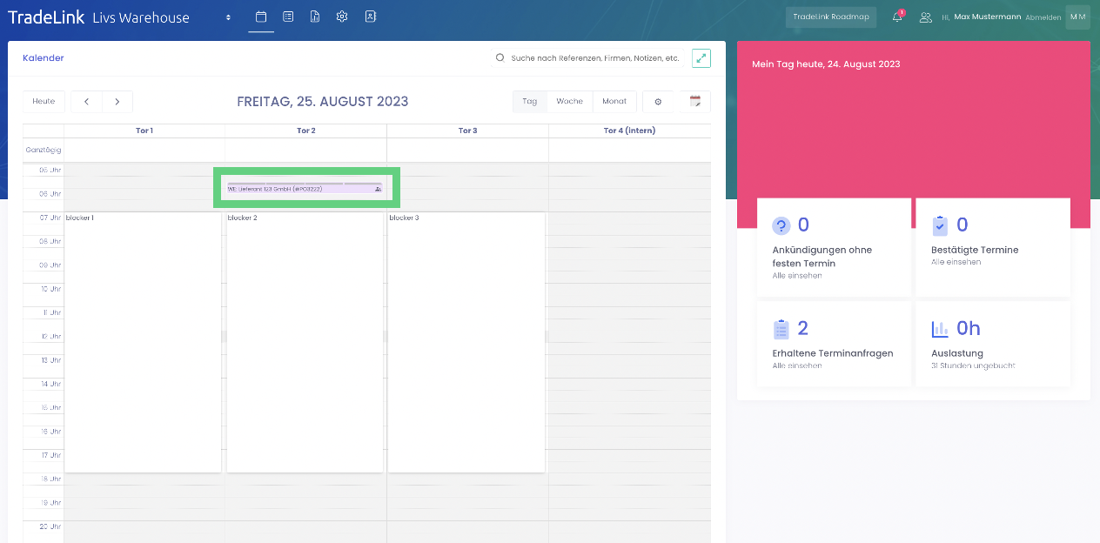Open the list view icon in top navigation
The height and width of the screenshot is (543, 1100).
288,17
